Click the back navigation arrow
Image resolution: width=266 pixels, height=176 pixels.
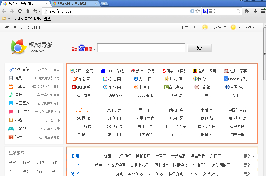coord(4,11)
